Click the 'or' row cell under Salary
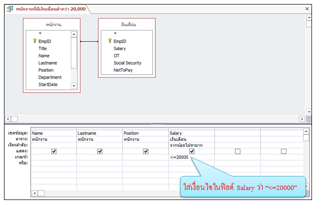This screenshot has width=315, height=202. click(x=192, y=163)
